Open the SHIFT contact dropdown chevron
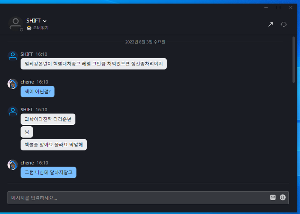Viewport: 300px width, 214px height. (x=45, y=21)
